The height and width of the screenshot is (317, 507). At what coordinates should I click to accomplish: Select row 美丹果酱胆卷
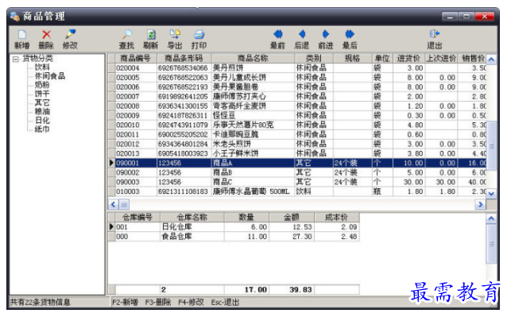tap(297, 87)
